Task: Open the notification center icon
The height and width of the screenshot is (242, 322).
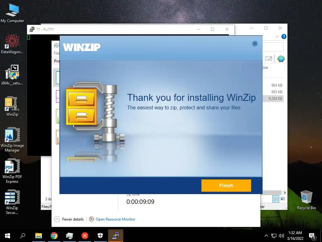Action: [312, 236]
